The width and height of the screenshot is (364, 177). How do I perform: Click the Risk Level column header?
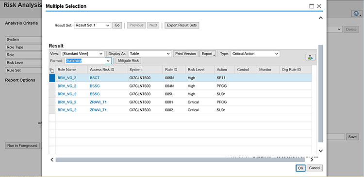coord(199,70)
